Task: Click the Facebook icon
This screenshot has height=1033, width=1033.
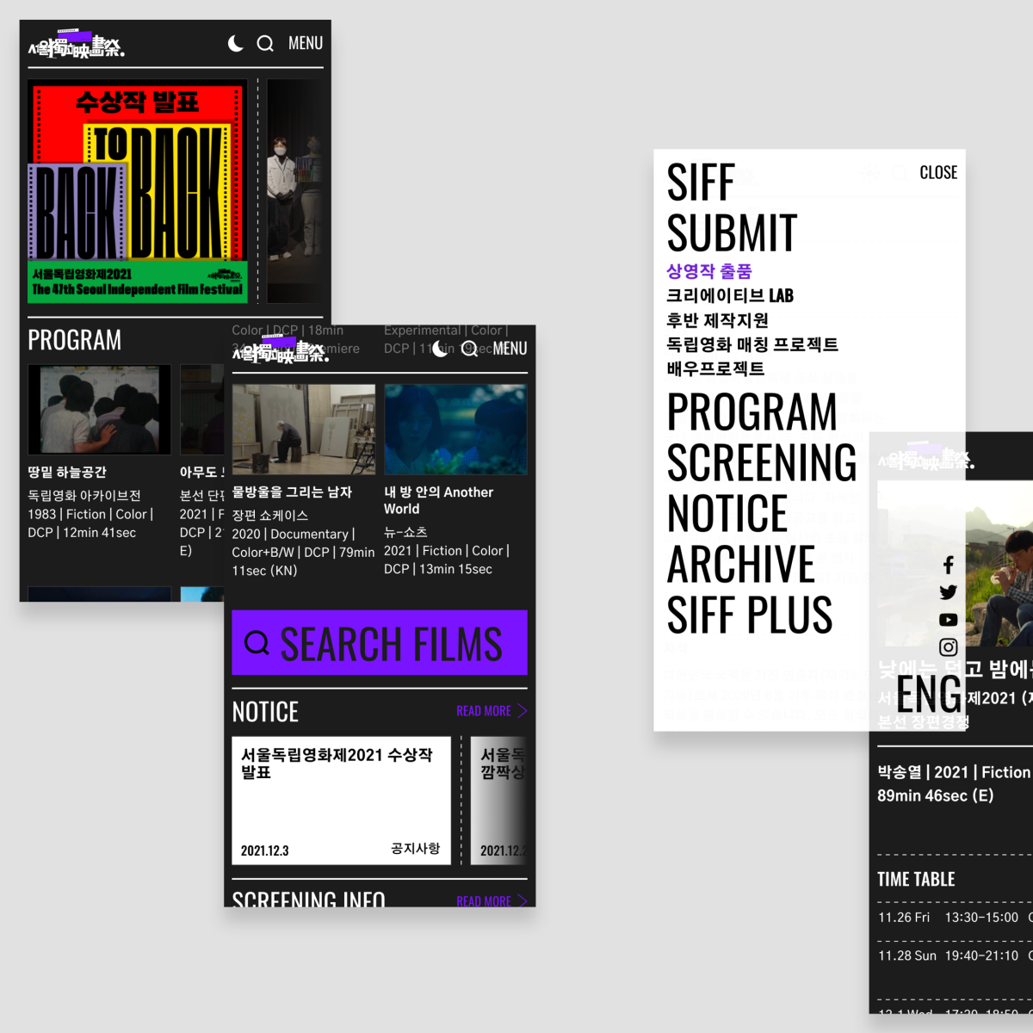Action: (x=948, y=565)
